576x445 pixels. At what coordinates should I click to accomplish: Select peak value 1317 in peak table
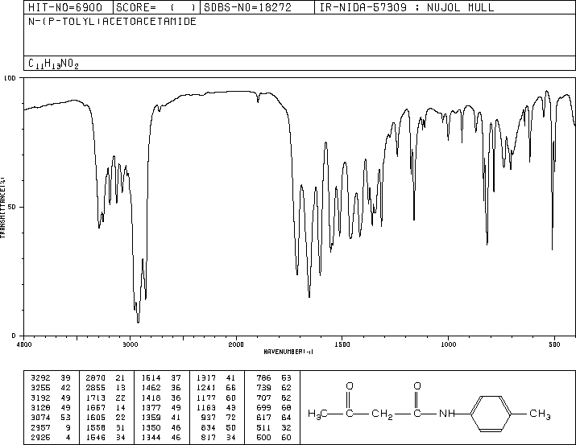pos(206,377)
